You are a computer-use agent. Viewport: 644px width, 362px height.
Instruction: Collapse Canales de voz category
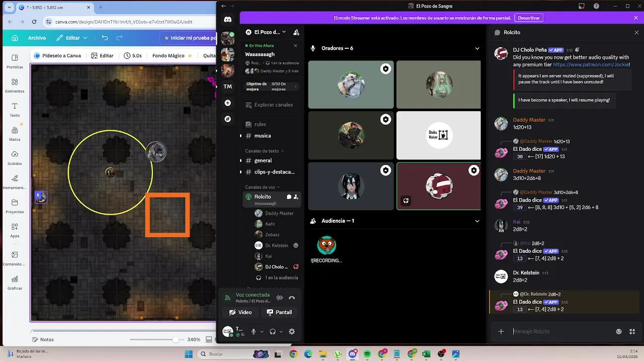(x=263, y=187)
